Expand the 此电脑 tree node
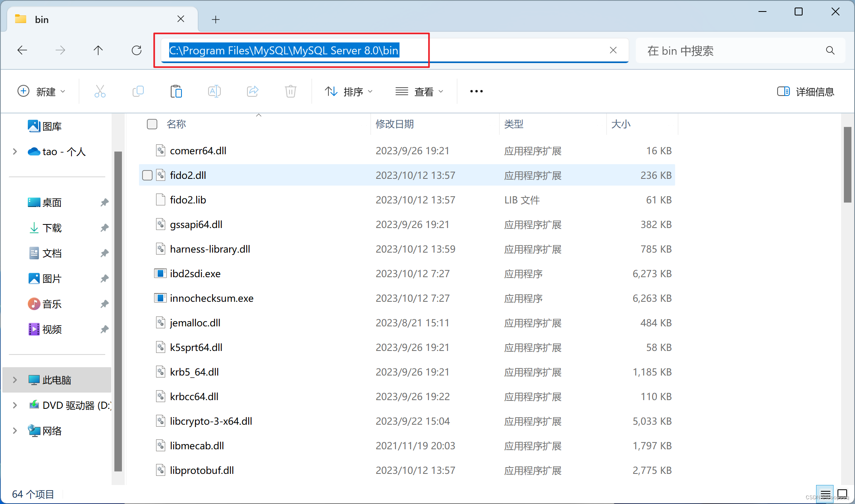This screenshot has height=504, width=855. click(x=15, y=380)
